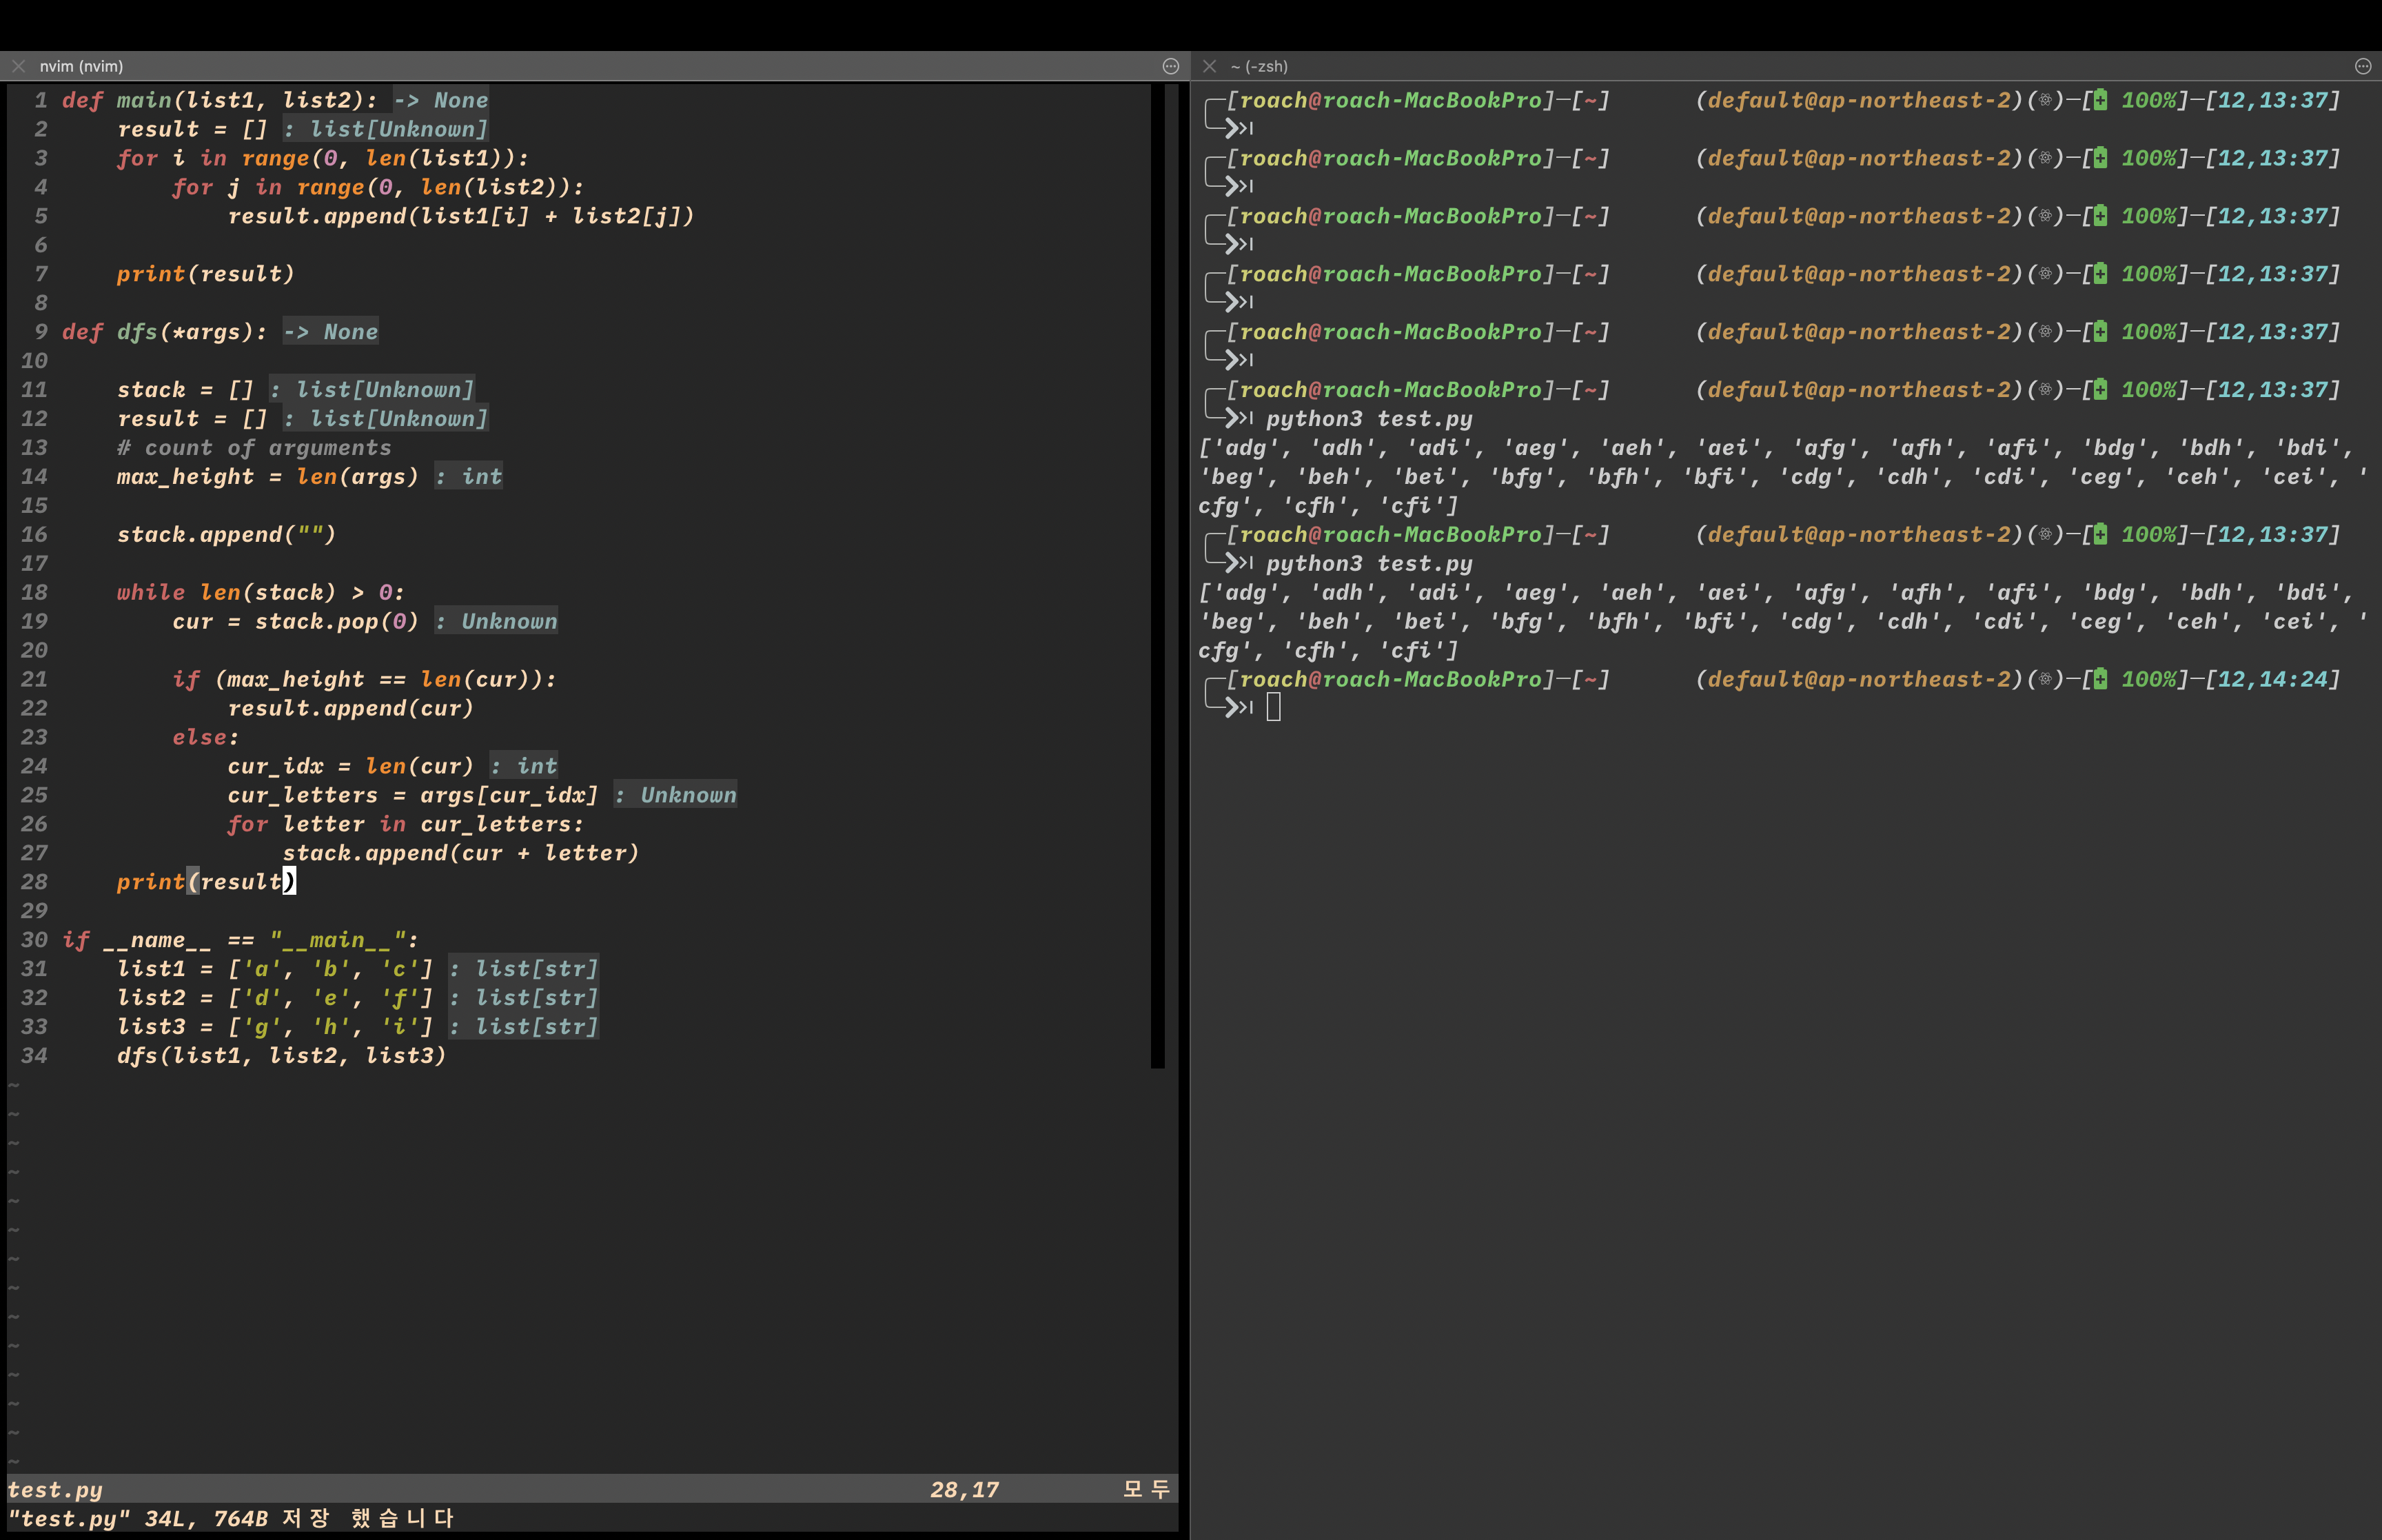
Task: Click the battery icon in the 14:24 prompt
Action: 2100,679
